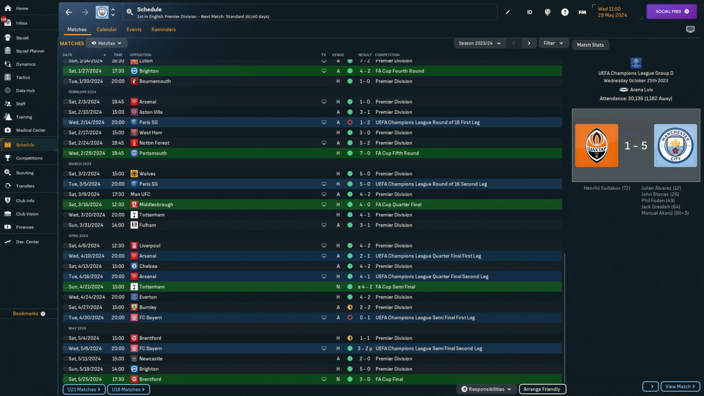The width and height of the screenshot is (704, 396).
Task: Click the Wolves club badge
Action: 134,174
